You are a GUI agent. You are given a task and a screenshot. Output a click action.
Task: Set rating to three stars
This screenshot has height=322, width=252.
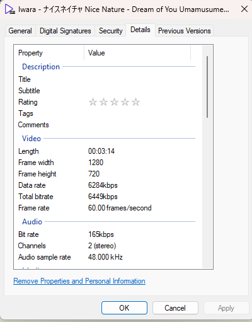(x=114, y=102)
